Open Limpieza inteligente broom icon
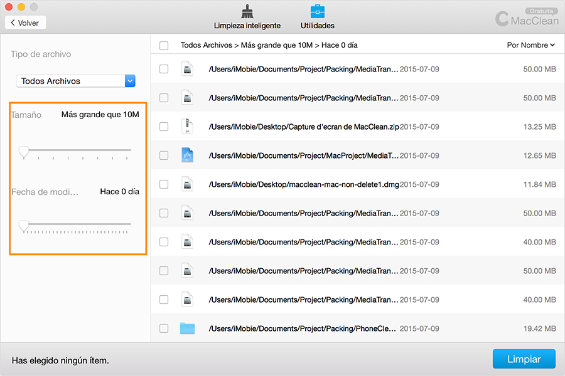The width and height of the screenshot is (565, 376). pos(247,11)
